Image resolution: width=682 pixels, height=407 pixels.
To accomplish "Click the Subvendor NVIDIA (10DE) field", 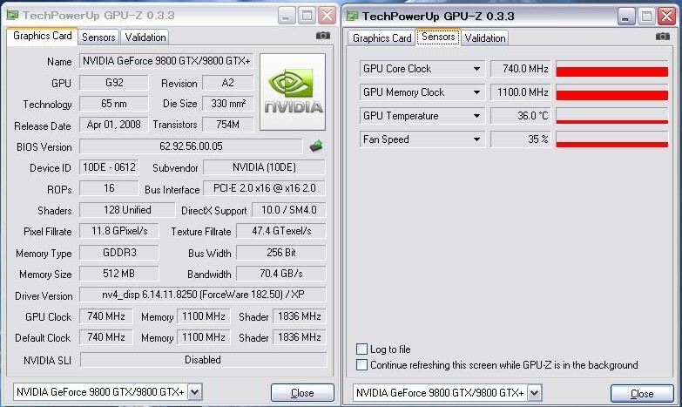I will [x=264, y=167].
